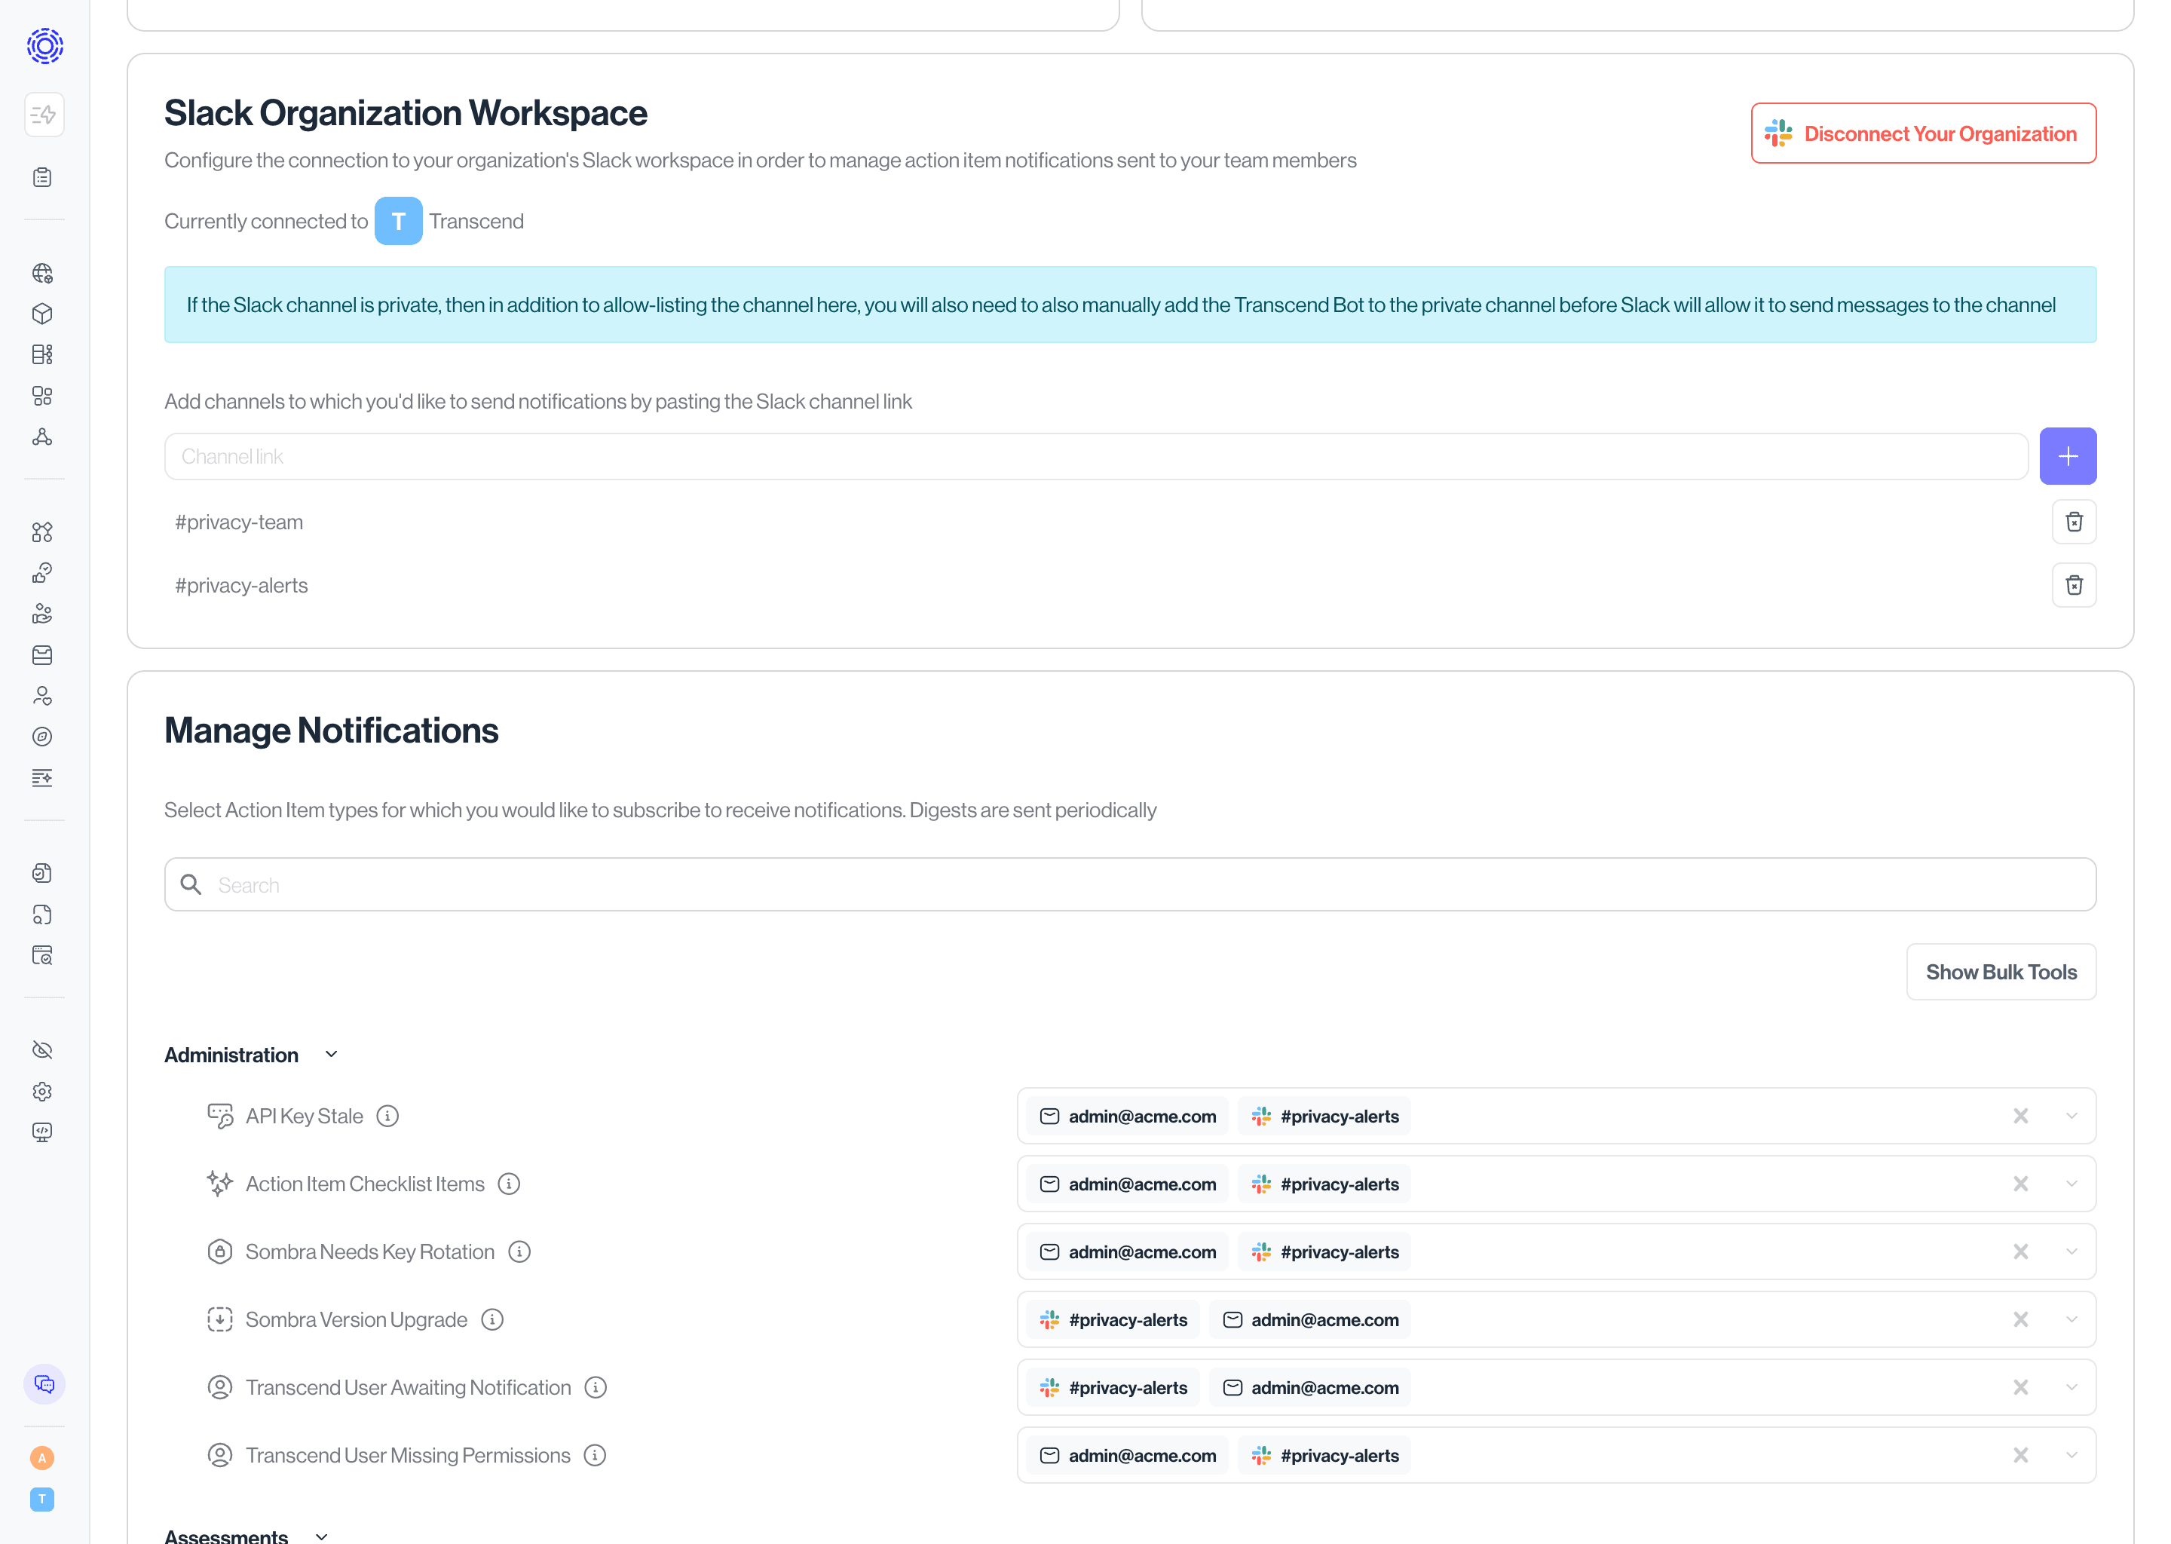Image resolution: width=2171 pixels, height=1544 pixels.
Task: Open the settings gear sidebar icon
Action: click(x=43, y=1092)
